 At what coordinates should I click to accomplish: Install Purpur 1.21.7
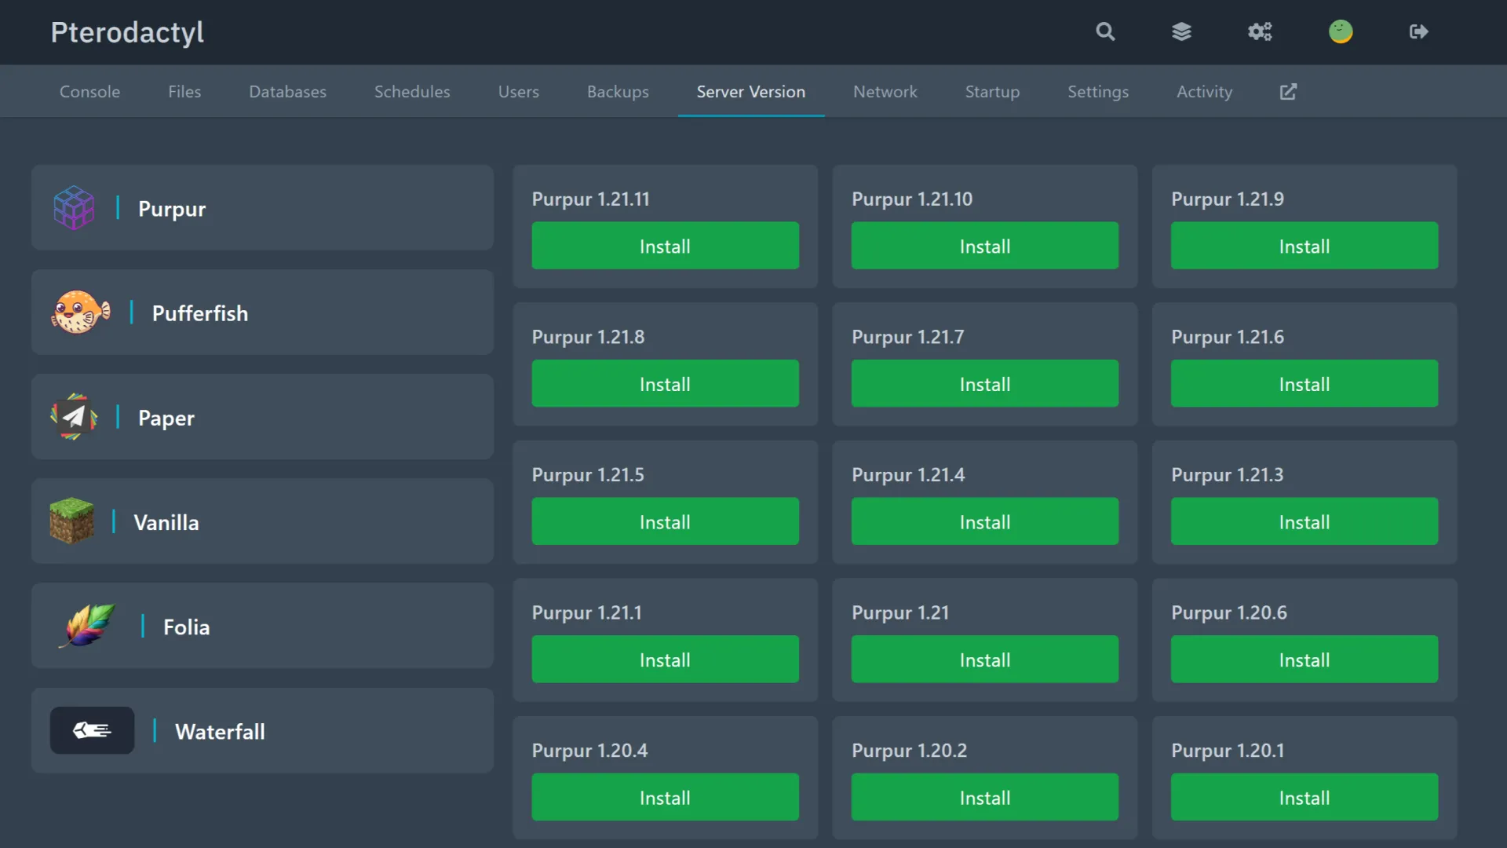point(984,384)
